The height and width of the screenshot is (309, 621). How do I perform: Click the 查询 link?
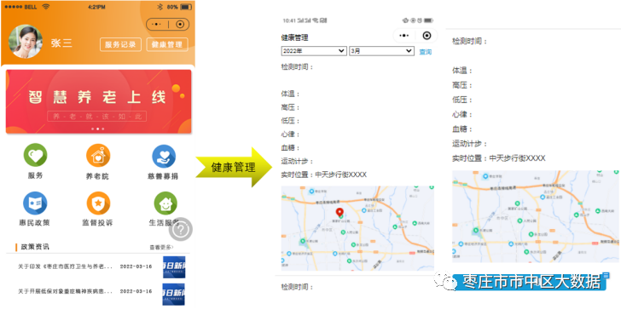[426, 52]
